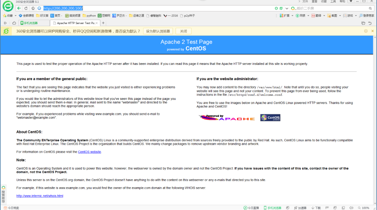Switch to Apache HTTP Server Test Page tab
The width and height of the screenshot is (377, 210).
73,23
